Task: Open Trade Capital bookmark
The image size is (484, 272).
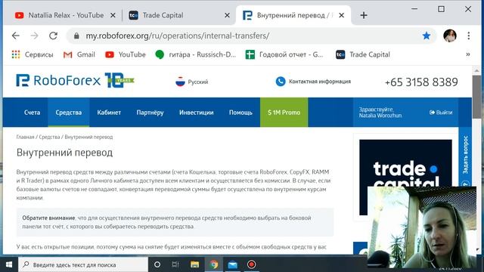Action: pos(363,54)
